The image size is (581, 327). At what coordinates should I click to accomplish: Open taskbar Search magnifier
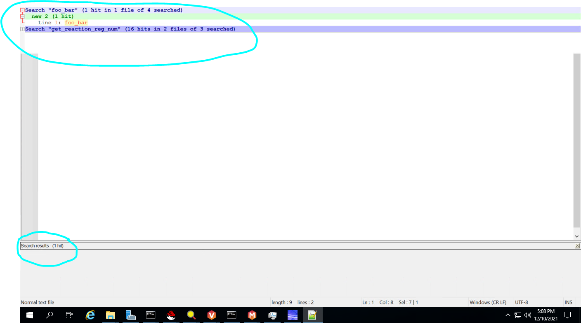(50, 315)
